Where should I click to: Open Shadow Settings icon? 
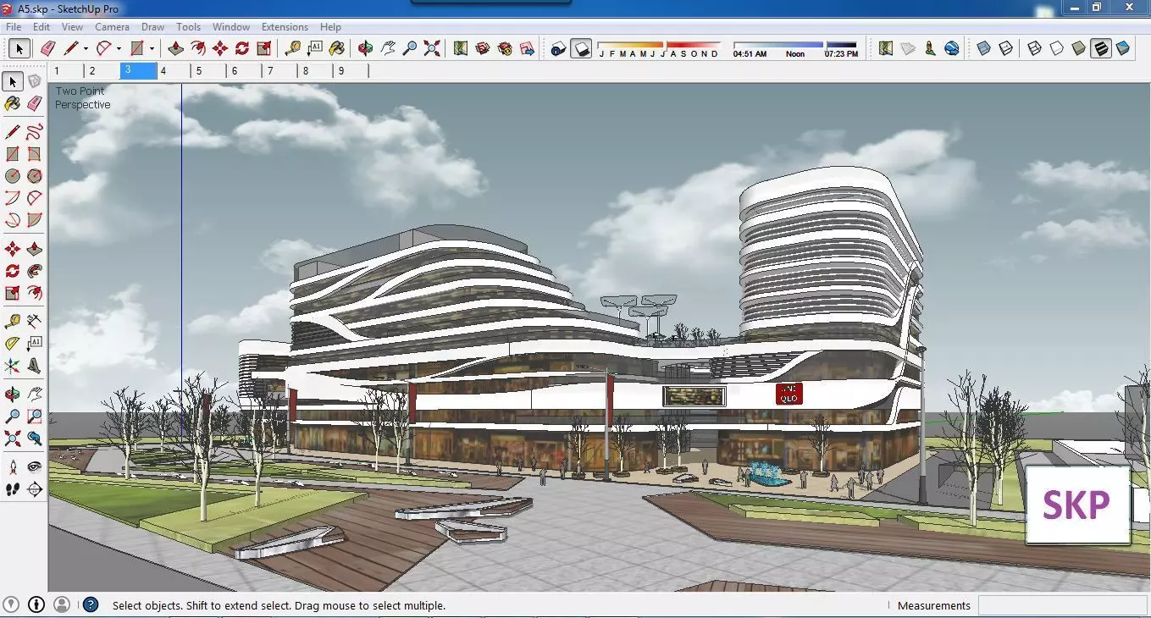558,48
